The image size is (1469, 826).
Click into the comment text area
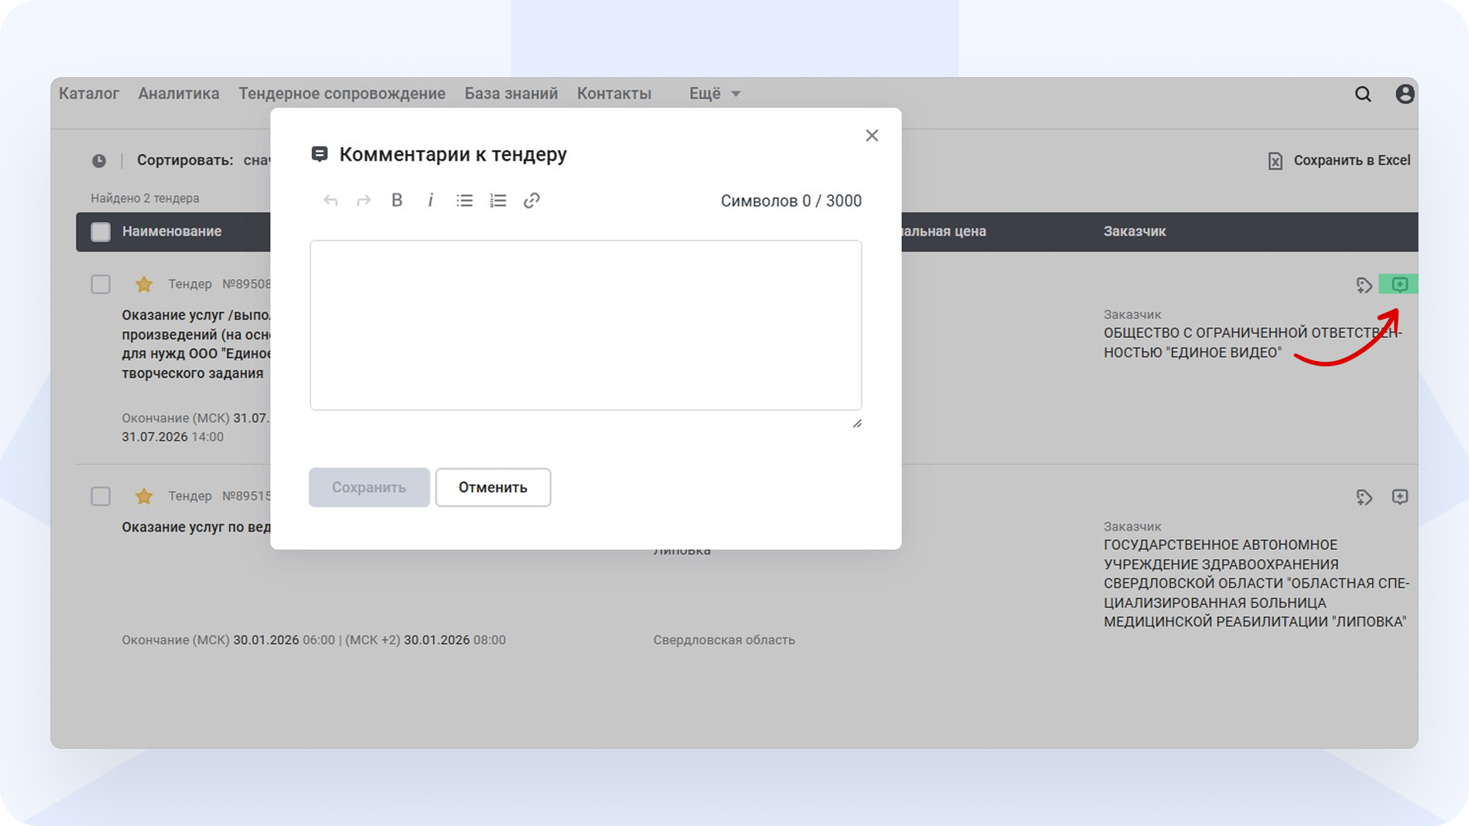585,325
